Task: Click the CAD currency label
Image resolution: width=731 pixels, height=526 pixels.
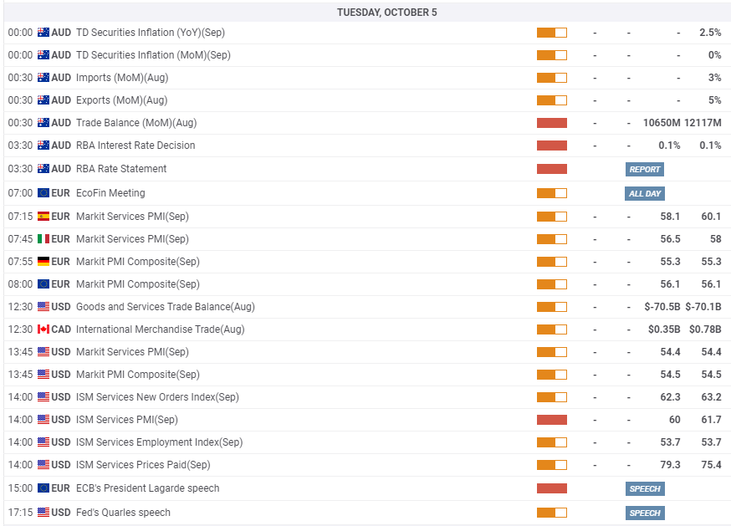Action: [x=61, y=329]
